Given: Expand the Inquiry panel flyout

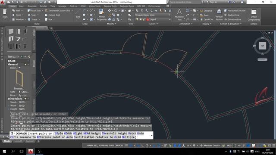Looking at the screenshot, I should pos(207,24).
